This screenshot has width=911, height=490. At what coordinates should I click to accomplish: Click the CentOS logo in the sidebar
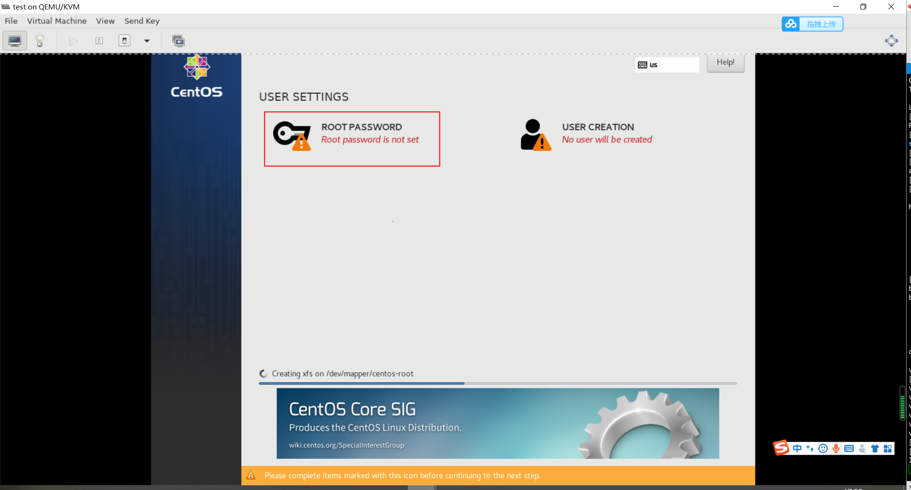point(196,76)
